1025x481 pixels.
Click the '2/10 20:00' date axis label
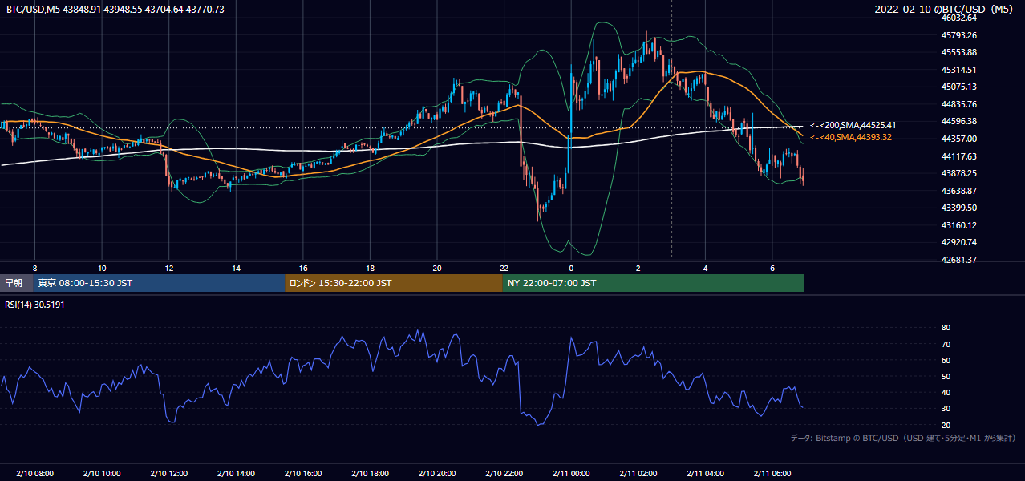pyautogui.click(x=437, y=473)
